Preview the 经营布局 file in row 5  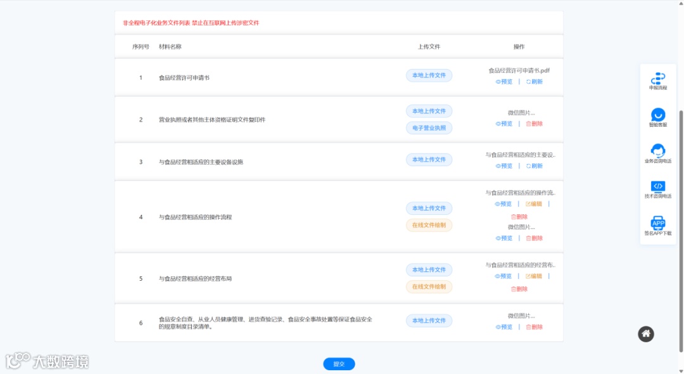503,276
